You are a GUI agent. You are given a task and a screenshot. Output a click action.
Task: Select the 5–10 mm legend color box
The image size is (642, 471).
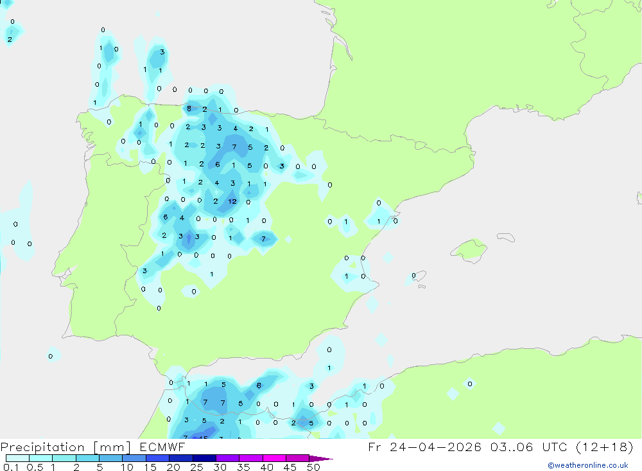pyautogui.click(x=111, y=458)
